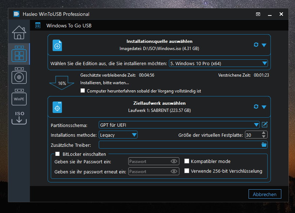295x213 pixels.
Task: Click the Ziellaufwerk auswählen heading
Action: tap(159, 103)
